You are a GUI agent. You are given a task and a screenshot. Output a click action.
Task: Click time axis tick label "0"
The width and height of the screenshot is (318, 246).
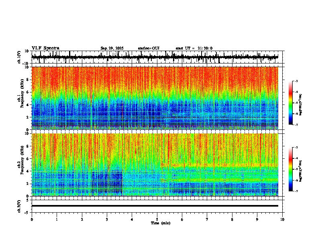pos(32,219)
